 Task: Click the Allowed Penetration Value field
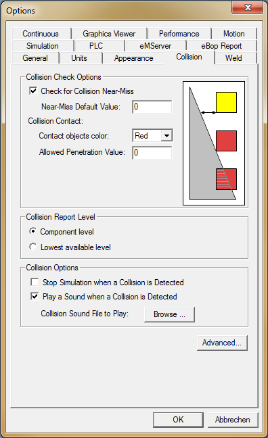point(152,153)
